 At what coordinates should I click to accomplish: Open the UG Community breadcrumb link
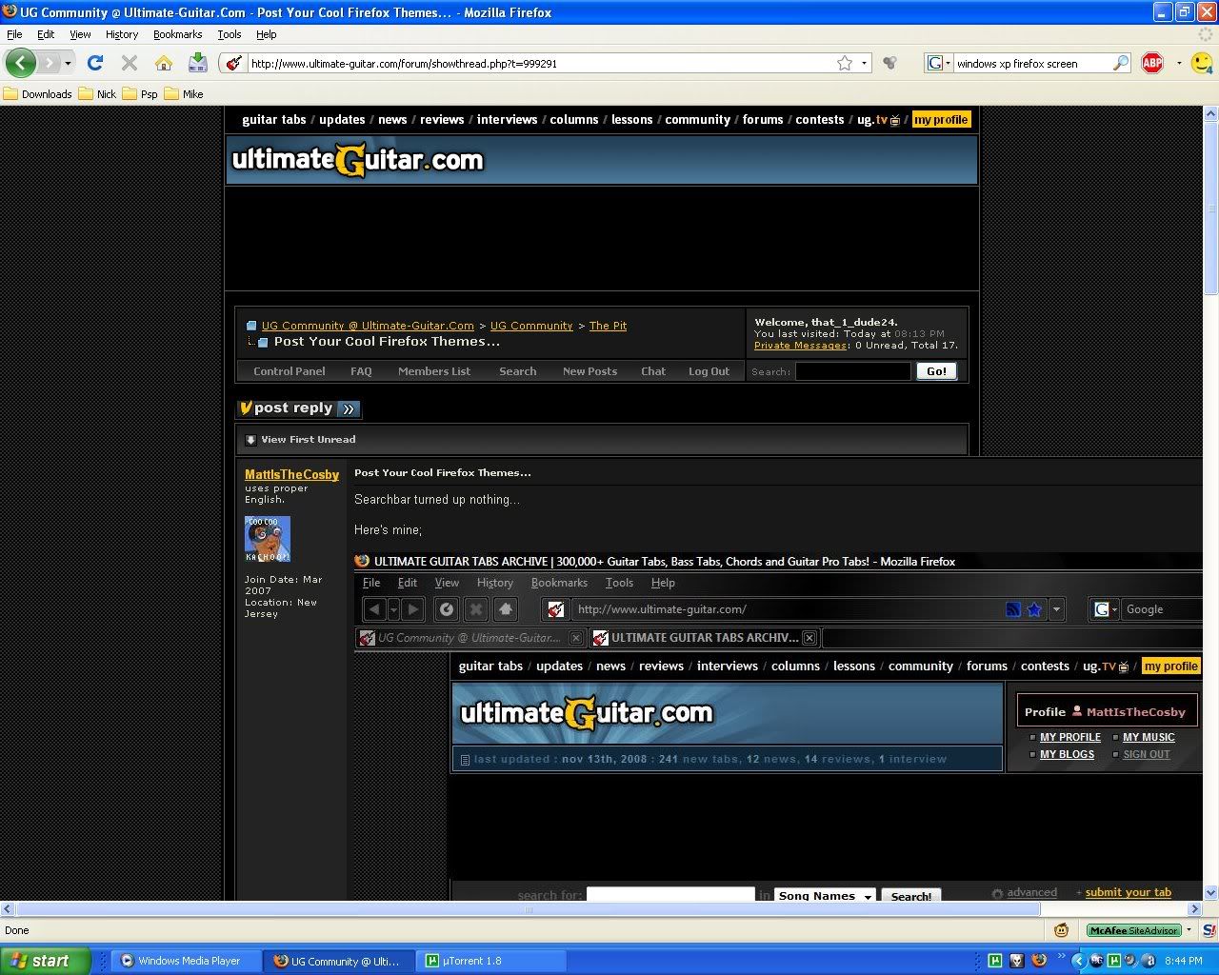[531, 326]
